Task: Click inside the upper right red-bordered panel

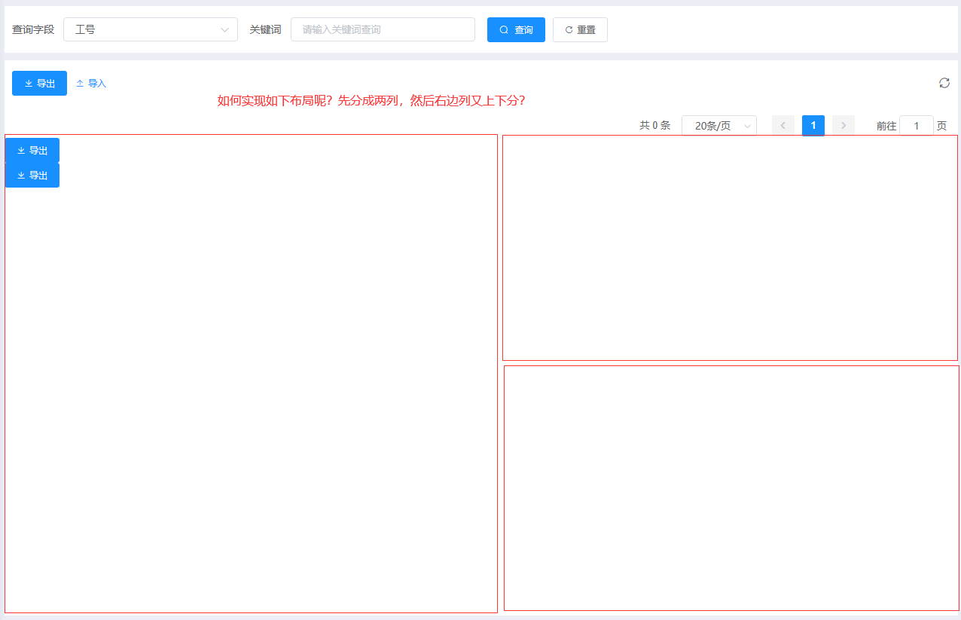Action: coord(730,248)
